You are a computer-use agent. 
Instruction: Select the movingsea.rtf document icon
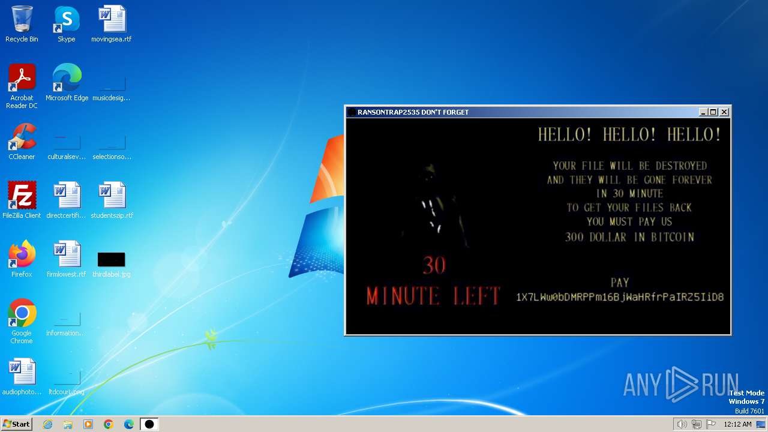[x=112, y=24]
